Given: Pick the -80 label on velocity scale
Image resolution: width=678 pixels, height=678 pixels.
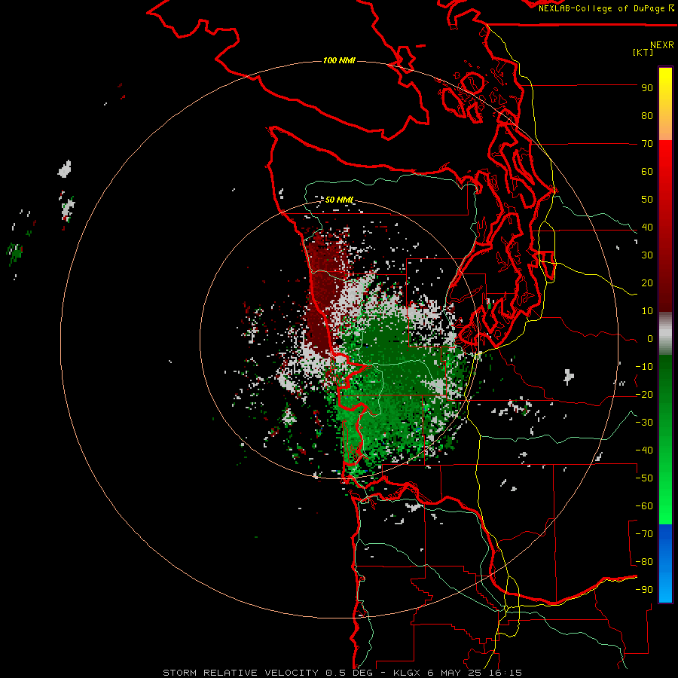Looking at the screenshot, I should [644, 562].
